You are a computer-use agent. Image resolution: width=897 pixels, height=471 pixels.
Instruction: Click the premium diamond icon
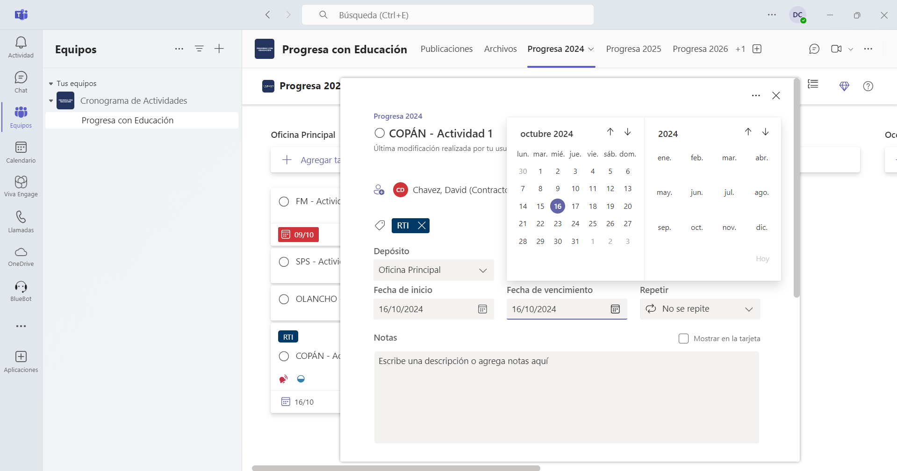[x=844, y=86]
